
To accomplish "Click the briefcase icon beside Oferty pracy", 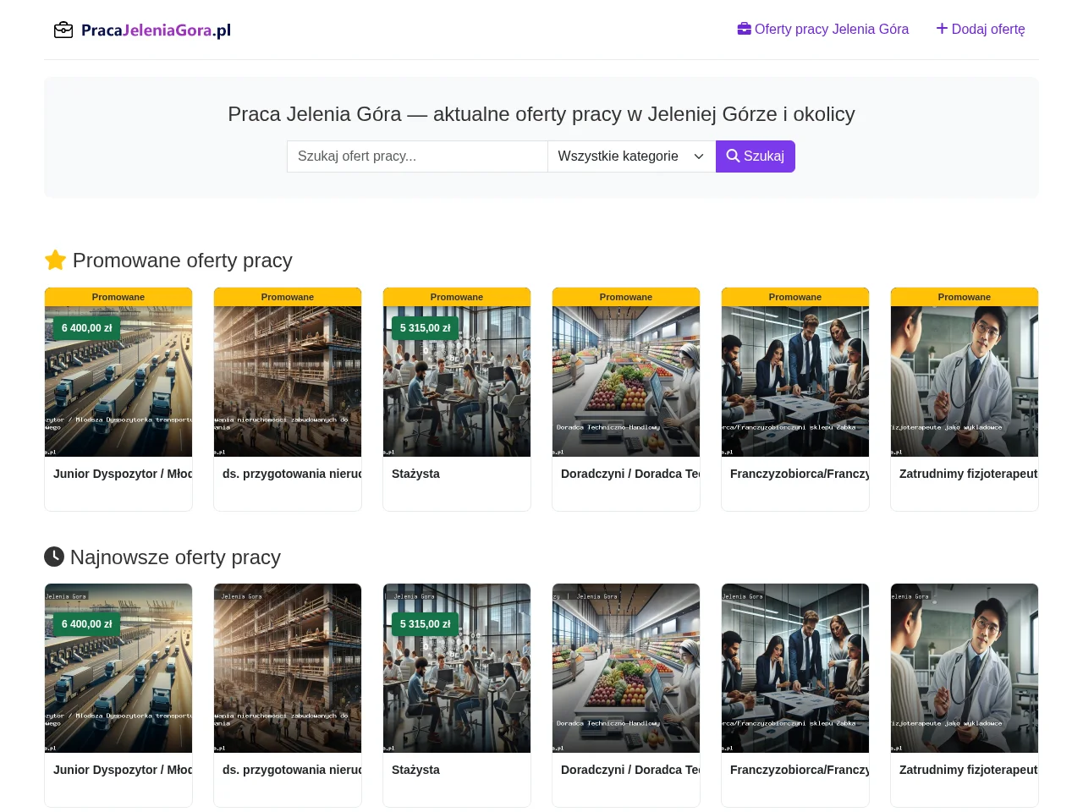I will (x=745, y=29).
